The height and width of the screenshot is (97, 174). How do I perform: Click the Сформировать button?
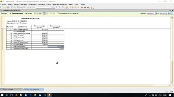pyautogui.click(x=17, y=13)
